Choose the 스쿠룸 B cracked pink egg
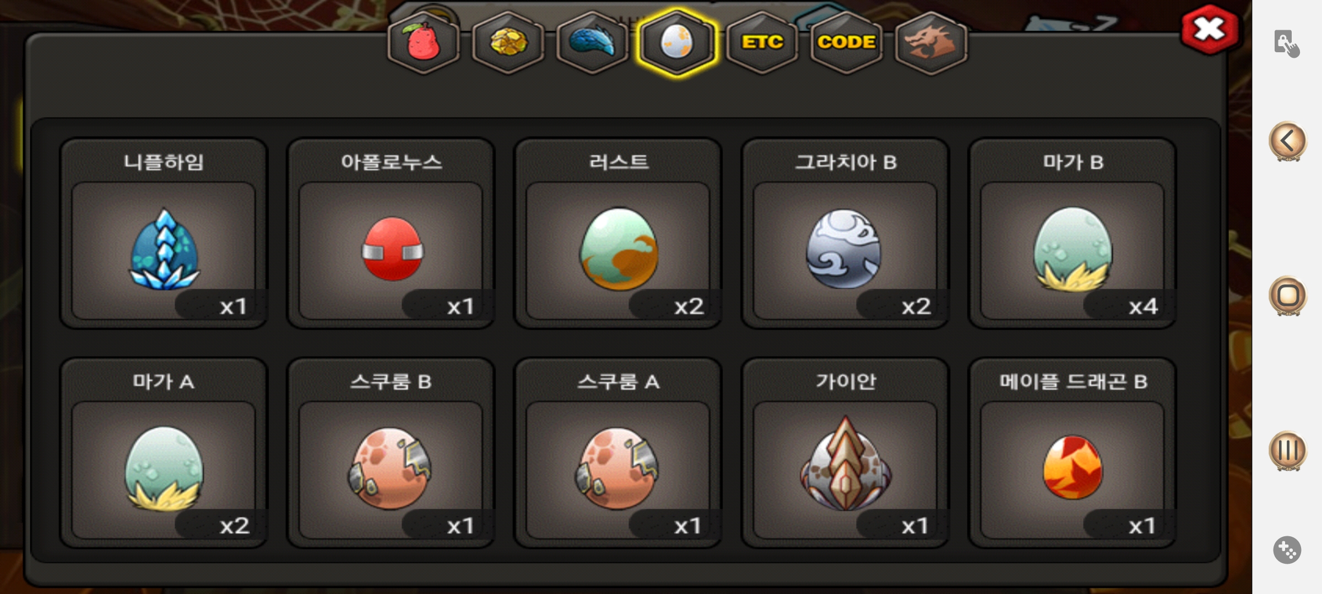Screen dimensions: 1322x594 coord(391,453)
